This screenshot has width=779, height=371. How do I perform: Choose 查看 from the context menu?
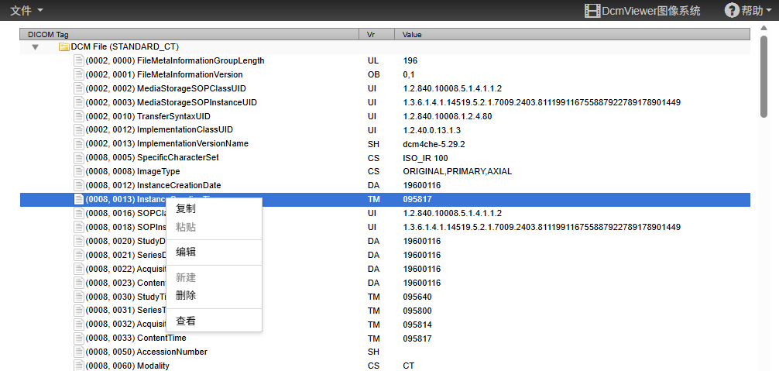click(x=186, y=321)
